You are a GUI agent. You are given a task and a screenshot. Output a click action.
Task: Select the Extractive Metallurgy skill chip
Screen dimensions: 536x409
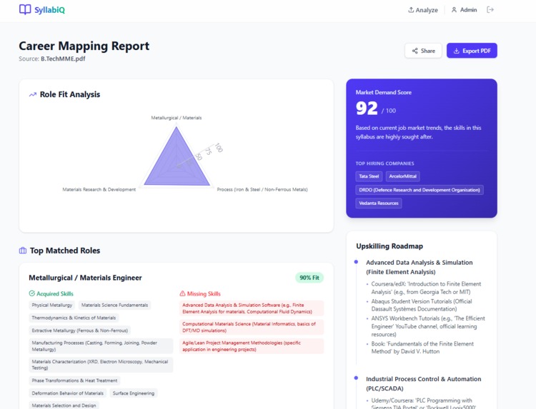pyautogui.click(x=80, y=330)
